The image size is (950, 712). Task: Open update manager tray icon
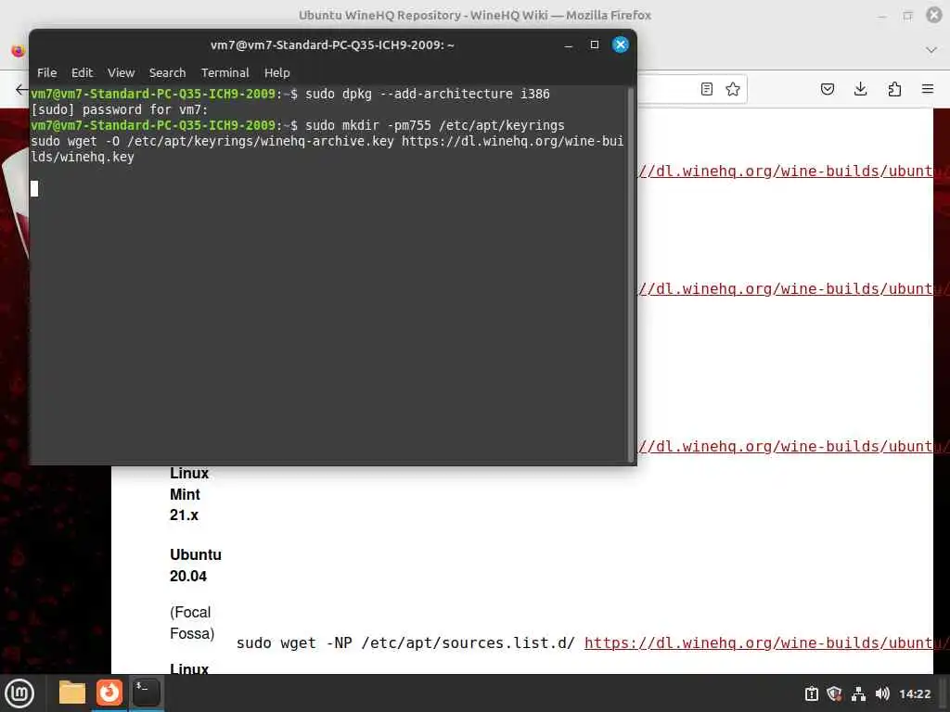[x=811, y=693]
